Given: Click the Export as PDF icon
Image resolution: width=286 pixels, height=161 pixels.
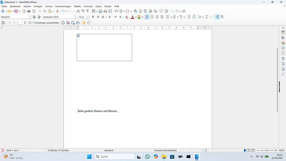Looking at the screenshot, I should click(x=24, y=11).
